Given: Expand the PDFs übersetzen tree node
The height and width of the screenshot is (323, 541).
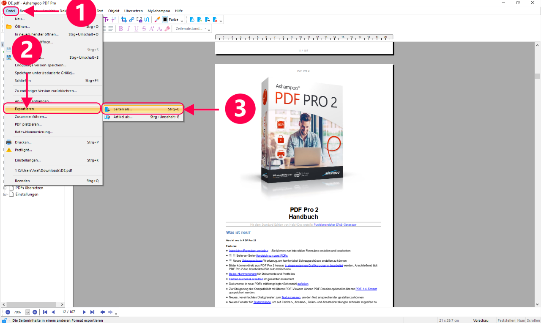Looking at the screenshot, I should [x=5, y=188].
